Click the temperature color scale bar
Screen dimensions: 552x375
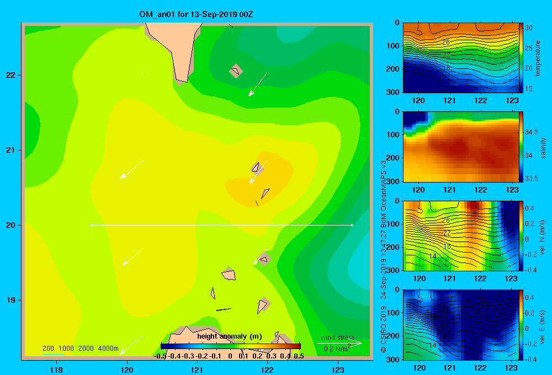pos(521,58)
